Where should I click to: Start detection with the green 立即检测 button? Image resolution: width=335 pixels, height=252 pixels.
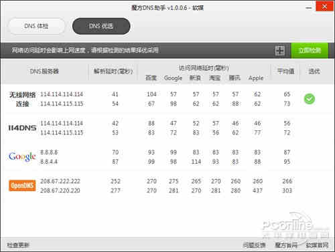pos(310,50)
